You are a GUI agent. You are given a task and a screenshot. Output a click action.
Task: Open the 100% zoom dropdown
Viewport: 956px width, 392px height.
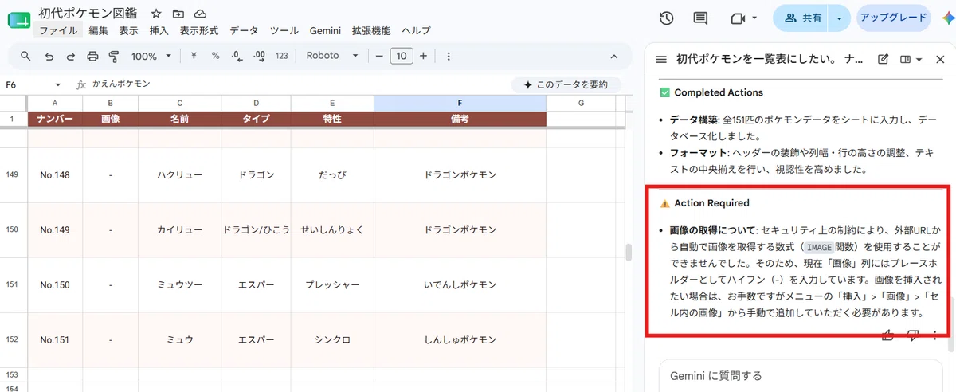[x=151, y=57]
